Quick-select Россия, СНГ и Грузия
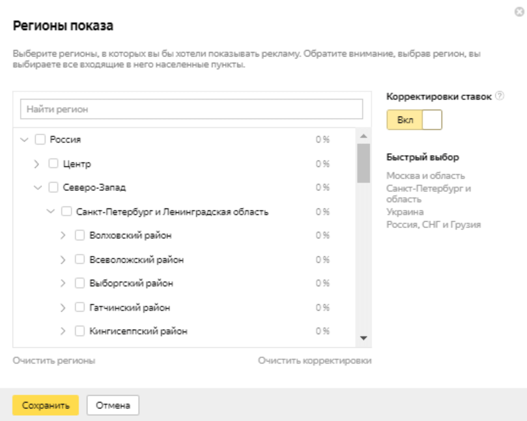Screen dimensions: 527x421 (x=433, y=224)
